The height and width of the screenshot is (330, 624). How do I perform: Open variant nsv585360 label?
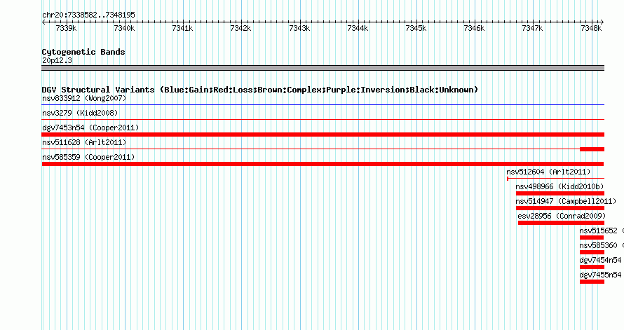598,245
